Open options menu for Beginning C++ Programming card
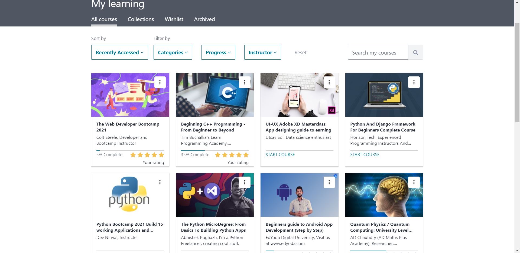520x253 pixels. [x=245, y=82]
